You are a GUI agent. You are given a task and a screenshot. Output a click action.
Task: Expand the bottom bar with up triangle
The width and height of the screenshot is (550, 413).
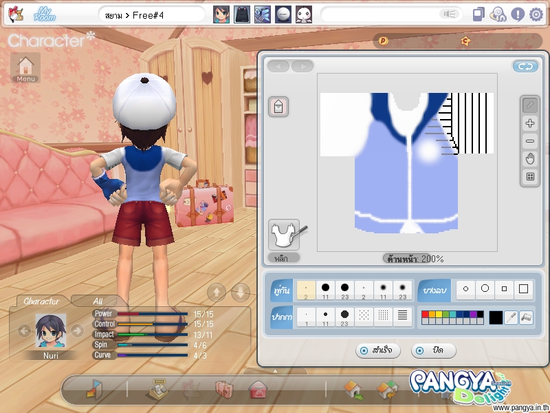276,371
